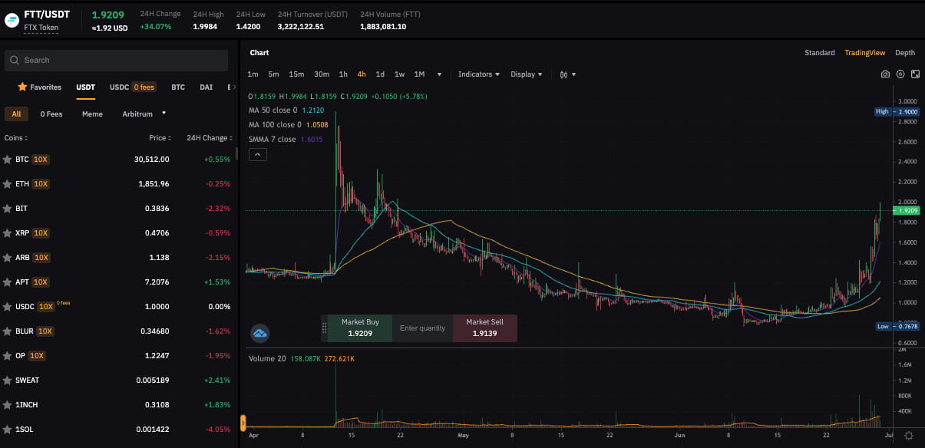Sort list by Price column

coord(159,138)
